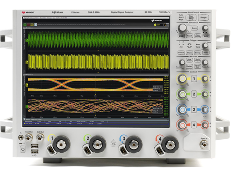Open the trigger Menu button

coord(206,53)
